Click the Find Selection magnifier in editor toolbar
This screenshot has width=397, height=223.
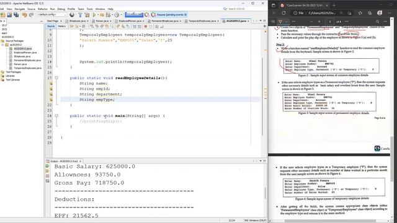92,26
